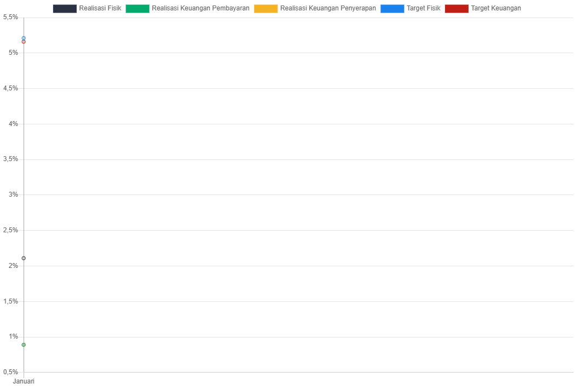Click the 5,5% y-axis label

tap(10, 17)
